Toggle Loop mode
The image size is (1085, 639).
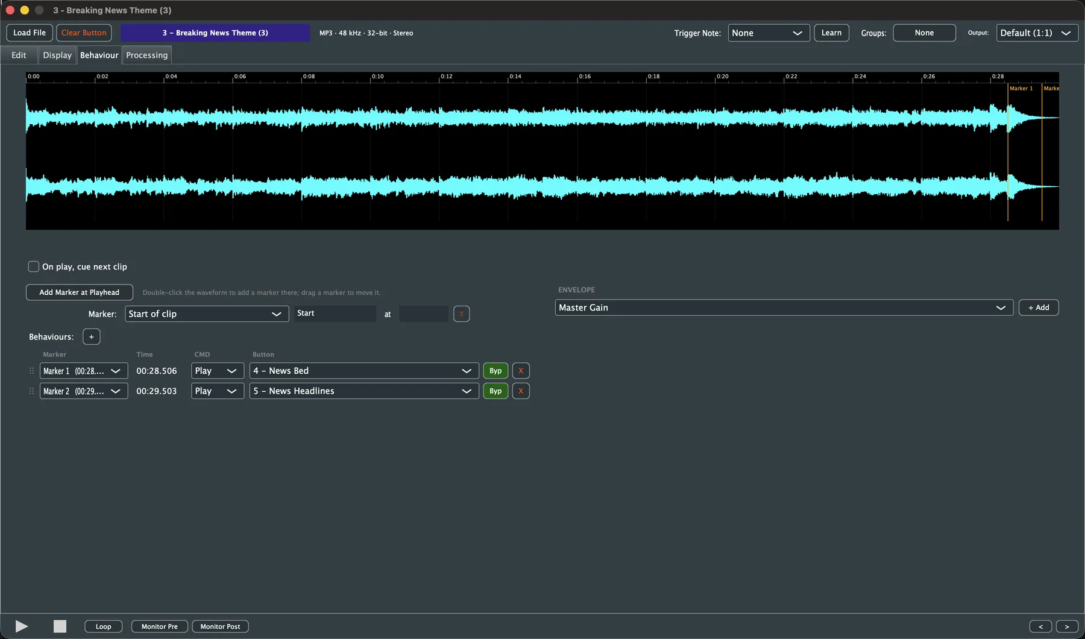tap(104, 627)
